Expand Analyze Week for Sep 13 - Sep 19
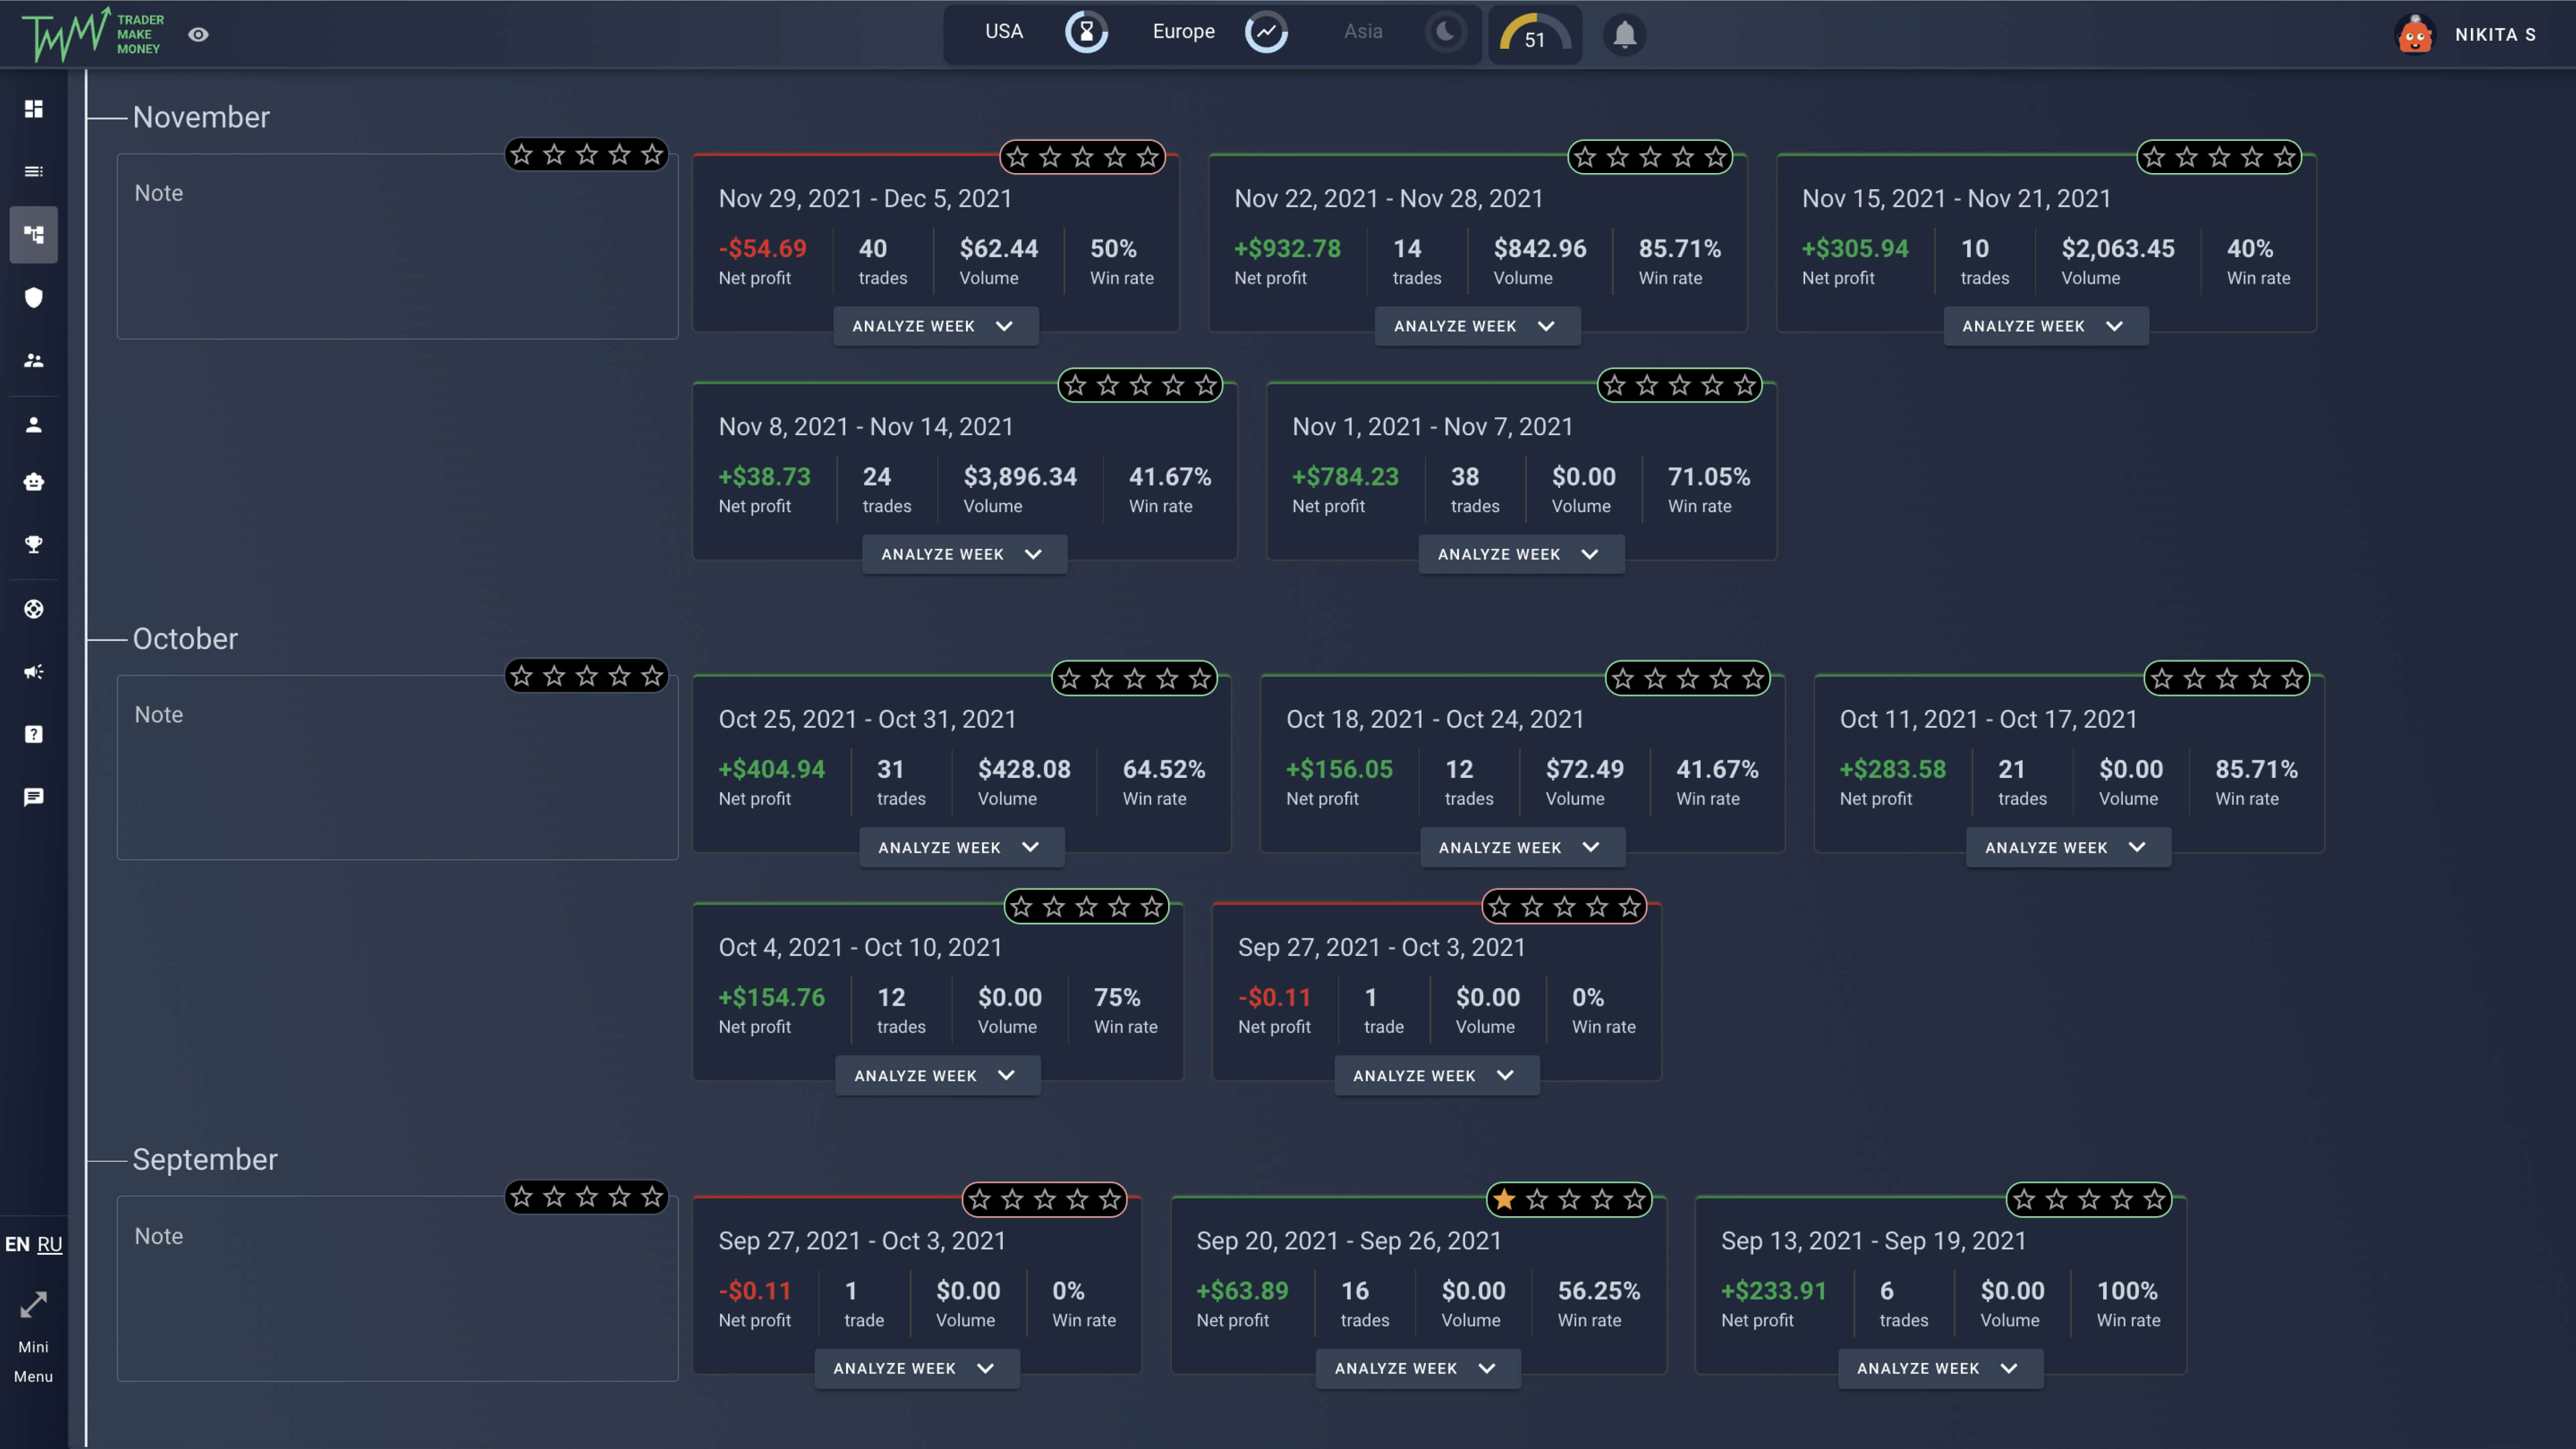The width and height of the screenshot is (2576, 1449). coord(1939,1368)
